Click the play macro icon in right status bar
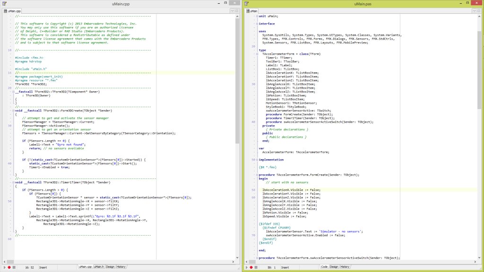Viewport: 484px width, 272px height. click(x=246, y=266)
